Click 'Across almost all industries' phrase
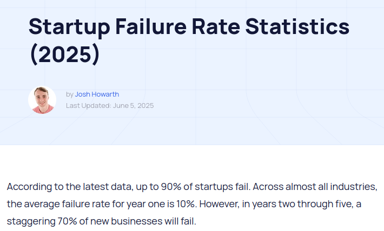Image resolution: width=384 pixels, height=231 pixels. coord(314,187)
